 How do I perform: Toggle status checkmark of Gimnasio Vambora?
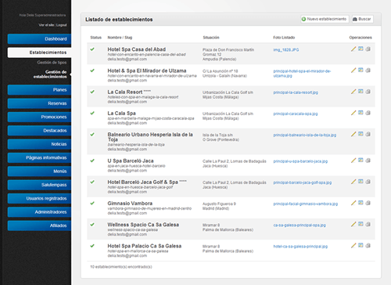(x=92, y=203)
